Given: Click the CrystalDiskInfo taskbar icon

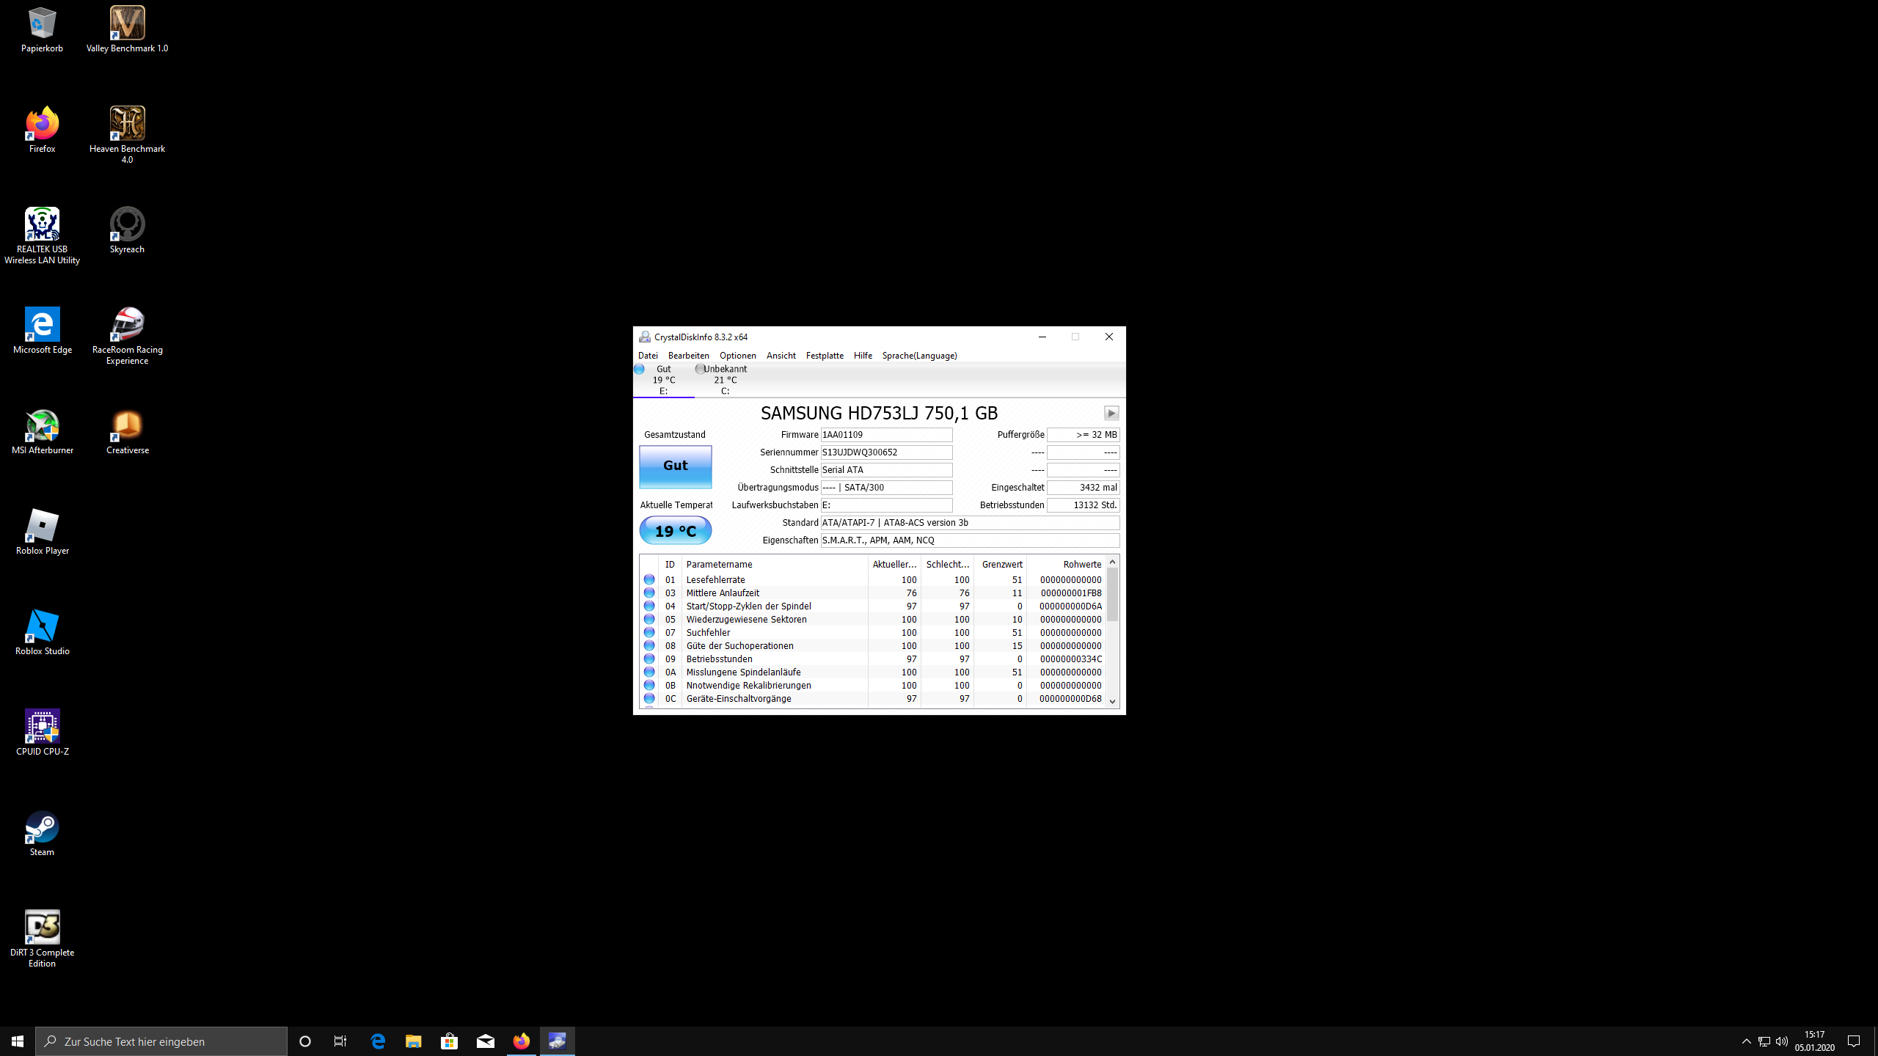Looking at the screenshot, I should [x=558, y=1041].
